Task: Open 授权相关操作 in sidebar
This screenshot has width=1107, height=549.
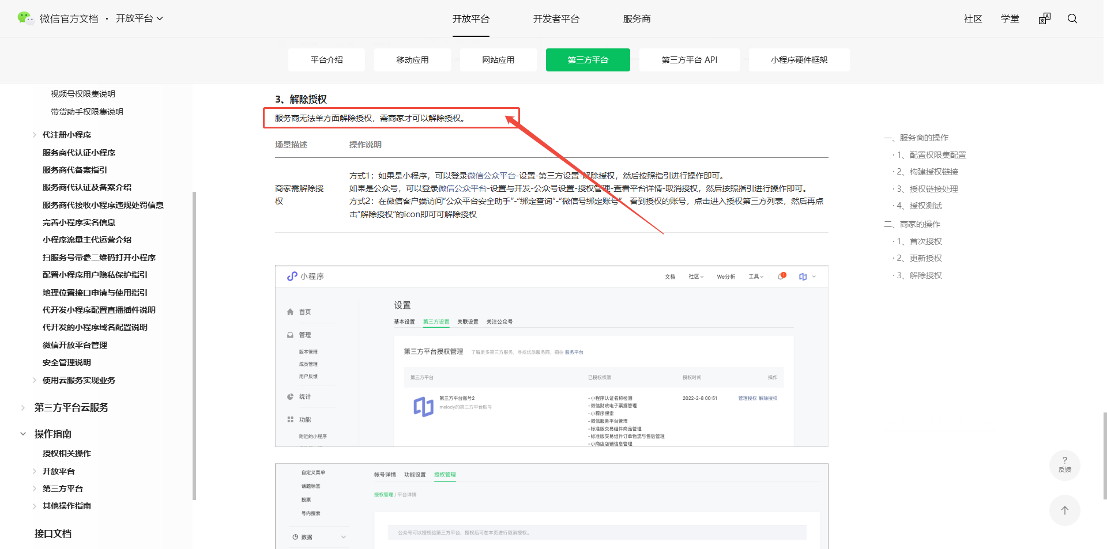Action: pyautogui.click(x=67, y=453)
